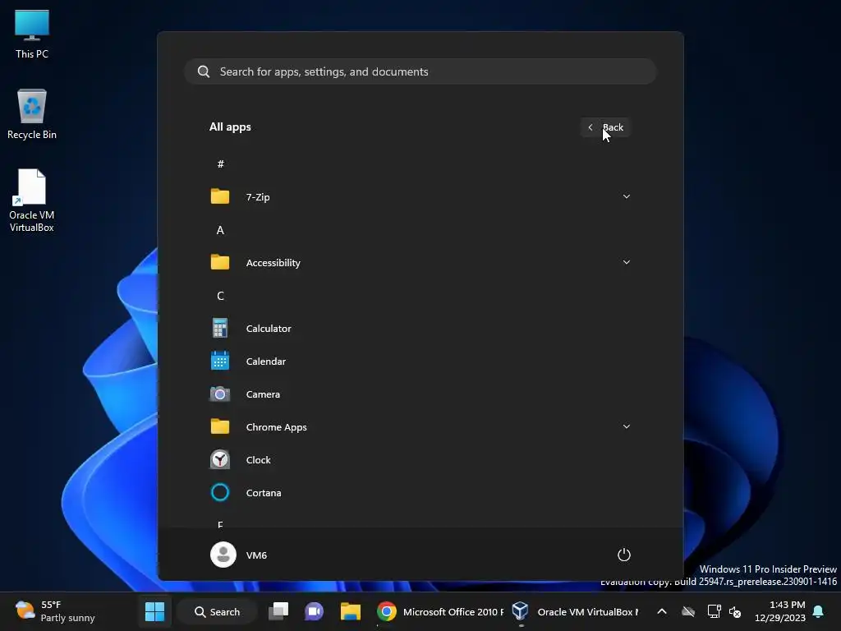
Task: Click the Search for apps input field
Action: pyautogui.click(x=420, y=71)
